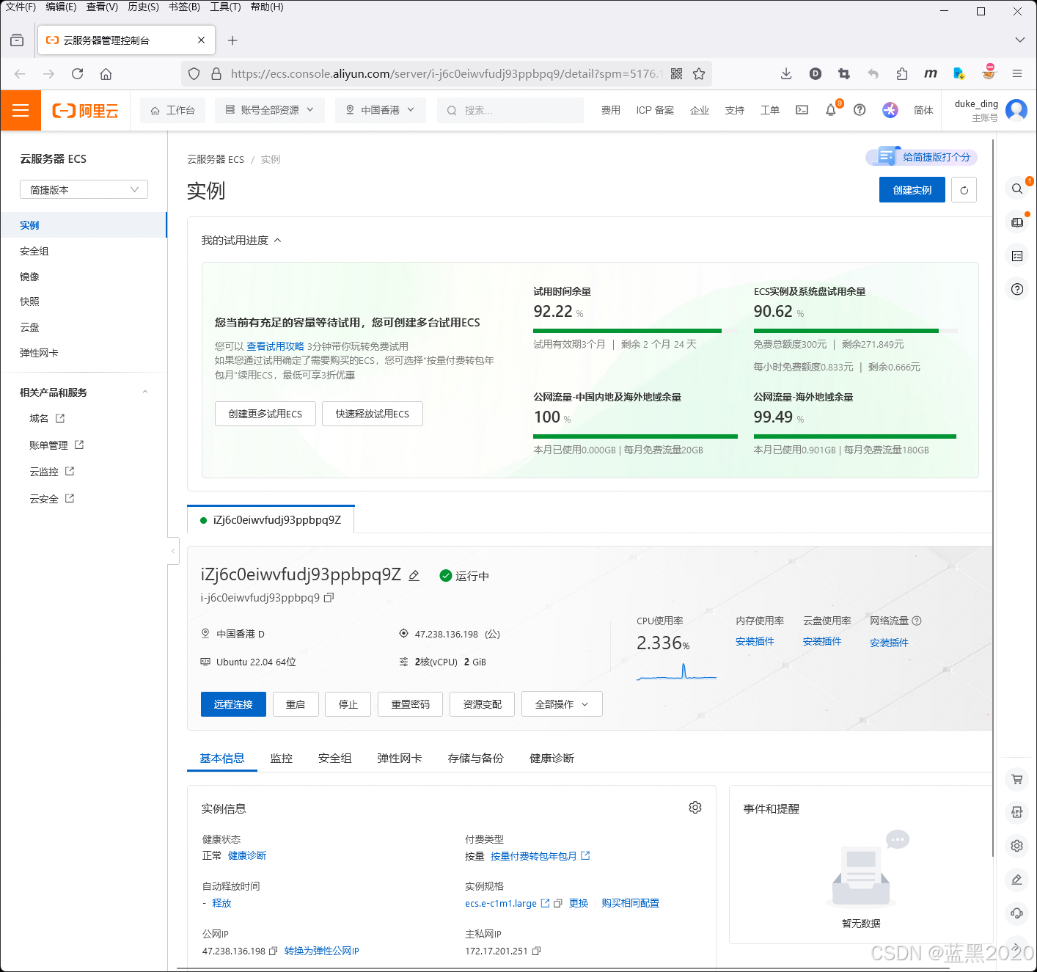Open the version selector dropdown
The width and height of the screenshot is (1037, 972).
[x=84, y=190]
